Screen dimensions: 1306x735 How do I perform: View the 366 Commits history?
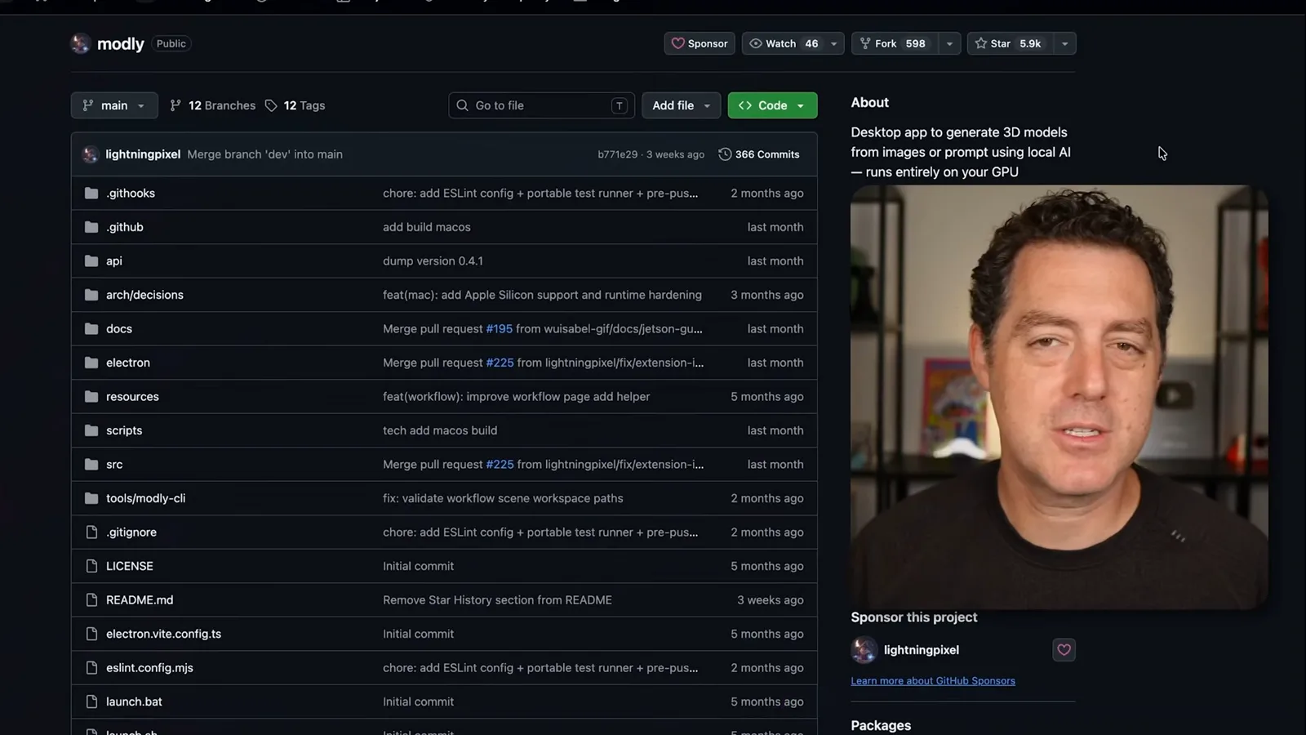pyautogui.click(x=759, y=154)
